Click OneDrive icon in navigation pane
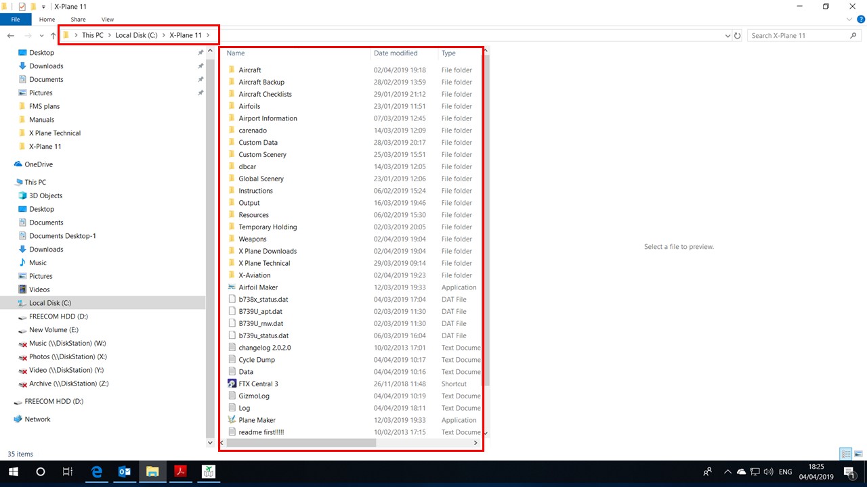Viewport: 867px width, 487px height. pyautogui.click(x=18, y=164)
